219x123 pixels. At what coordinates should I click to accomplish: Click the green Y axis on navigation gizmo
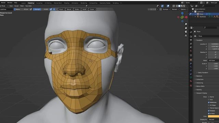(182, 17)
